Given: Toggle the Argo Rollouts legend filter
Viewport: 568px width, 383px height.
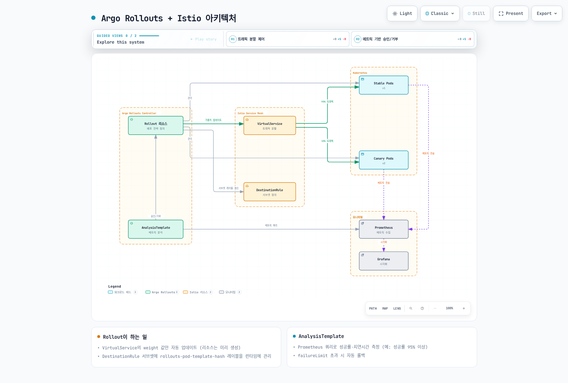Looking at the screenshot, I should (162, 292).
